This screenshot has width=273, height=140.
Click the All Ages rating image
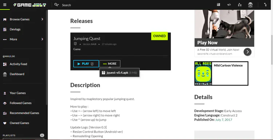203,73
